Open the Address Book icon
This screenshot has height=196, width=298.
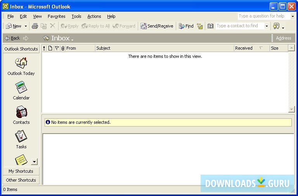coord(210,26)
